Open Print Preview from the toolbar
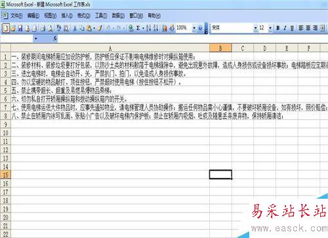 (x=51, y=28)
